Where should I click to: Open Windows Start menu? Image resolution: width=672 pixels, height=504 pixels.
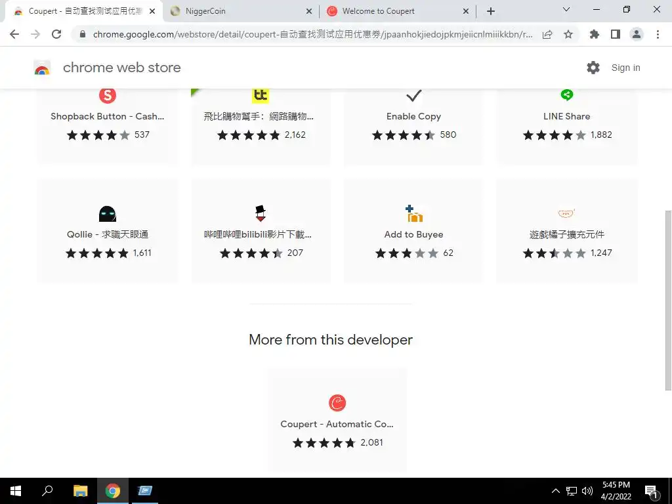tap(16, 491)
